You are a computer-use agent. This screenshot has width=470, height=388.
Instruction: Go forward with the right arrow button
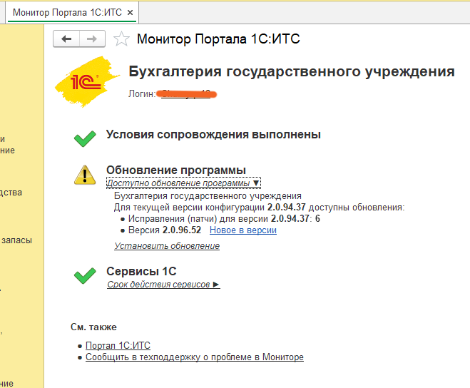(x=92, y=39)
